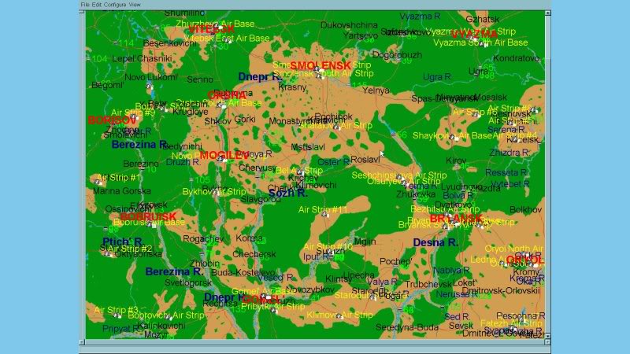630x354 pixels.
Task: Select the Shaykovka Air Base icon
Action: coord(454,138)
